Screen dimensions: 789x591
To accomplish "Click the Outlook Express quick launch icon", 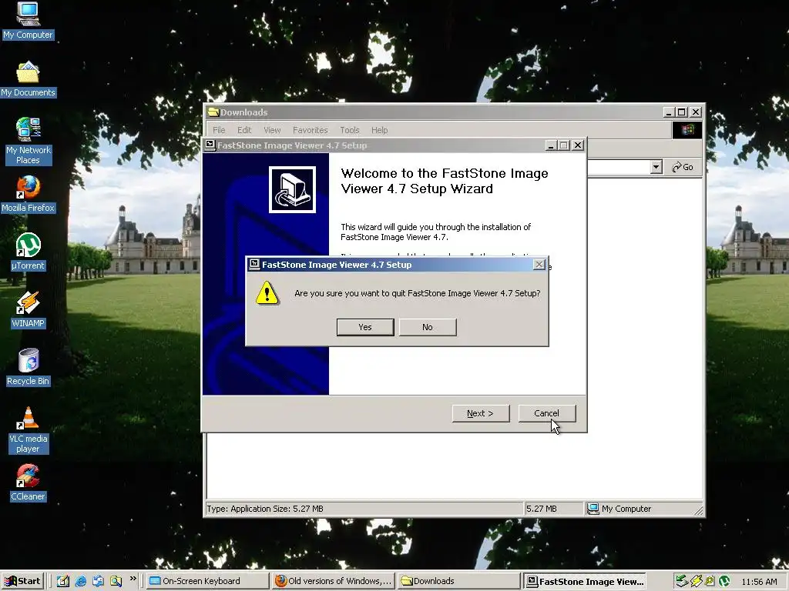I will pos(98,582).
